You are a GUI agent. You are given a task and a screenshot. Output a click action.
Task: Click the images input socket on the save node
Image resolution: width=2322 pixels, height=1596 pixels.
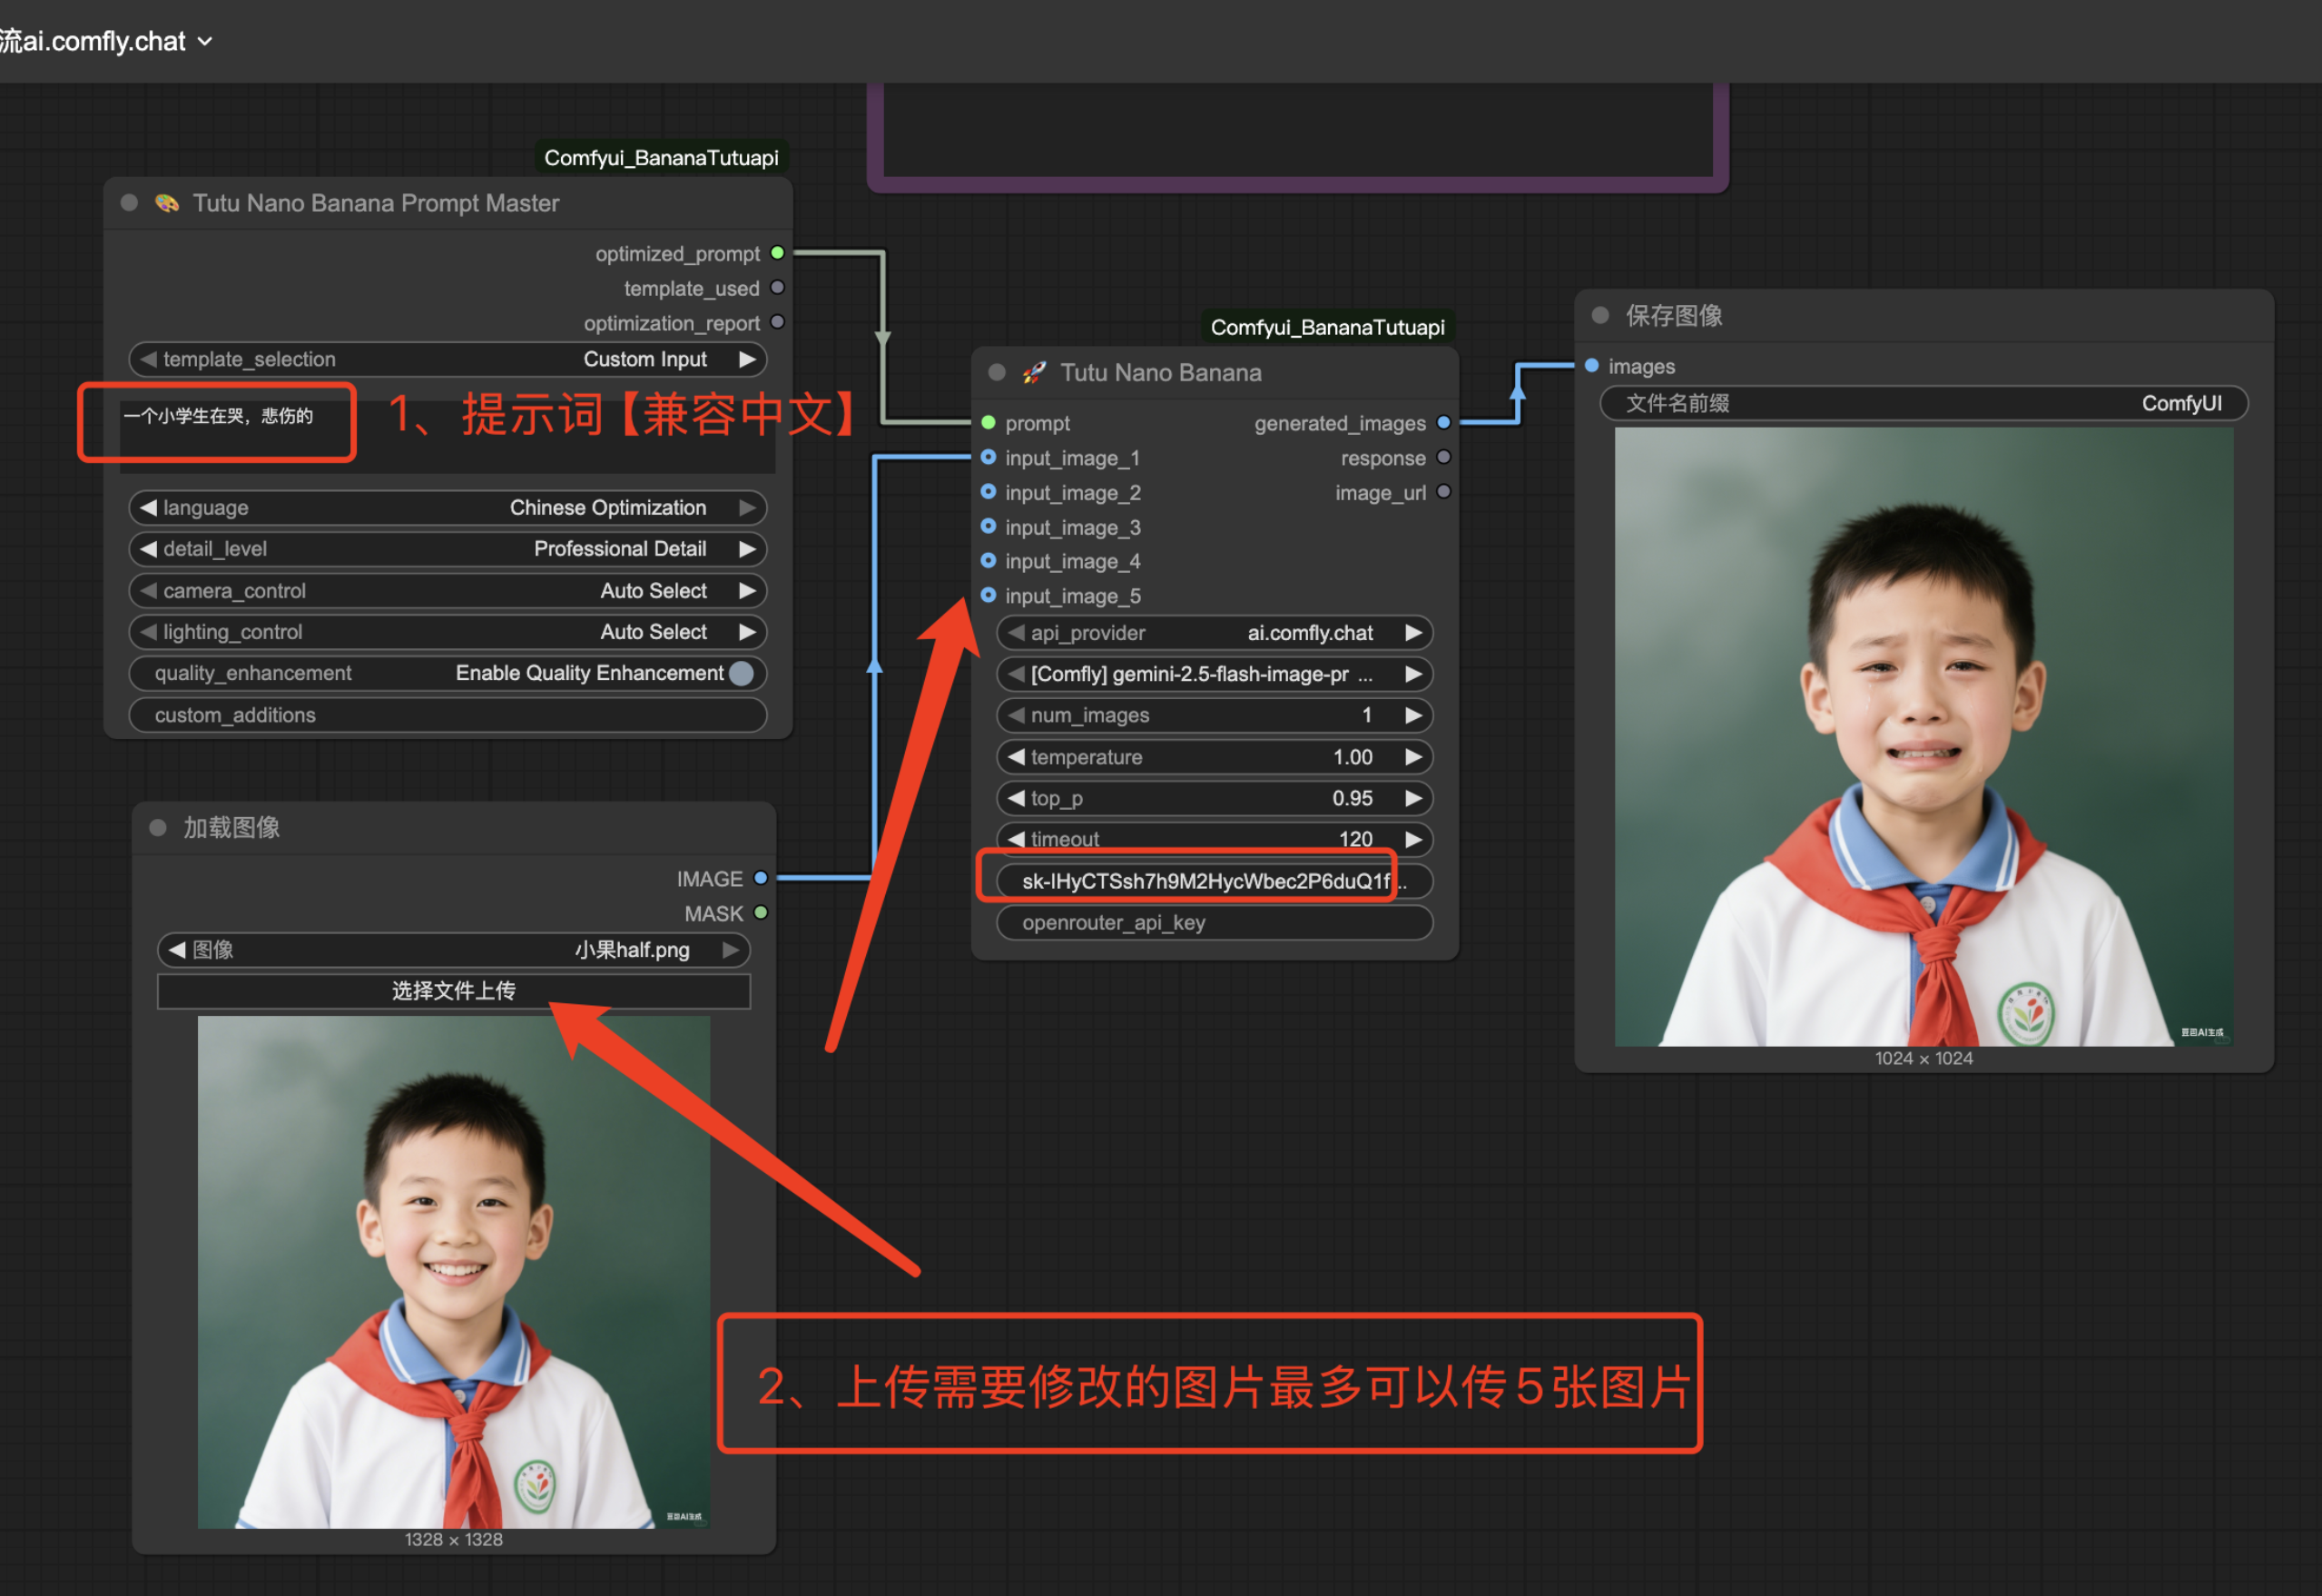[x=1591, y=366]
